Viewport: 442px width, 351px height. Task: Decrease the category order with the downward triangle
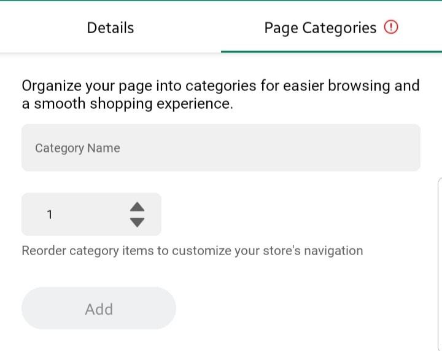[138, 223]
